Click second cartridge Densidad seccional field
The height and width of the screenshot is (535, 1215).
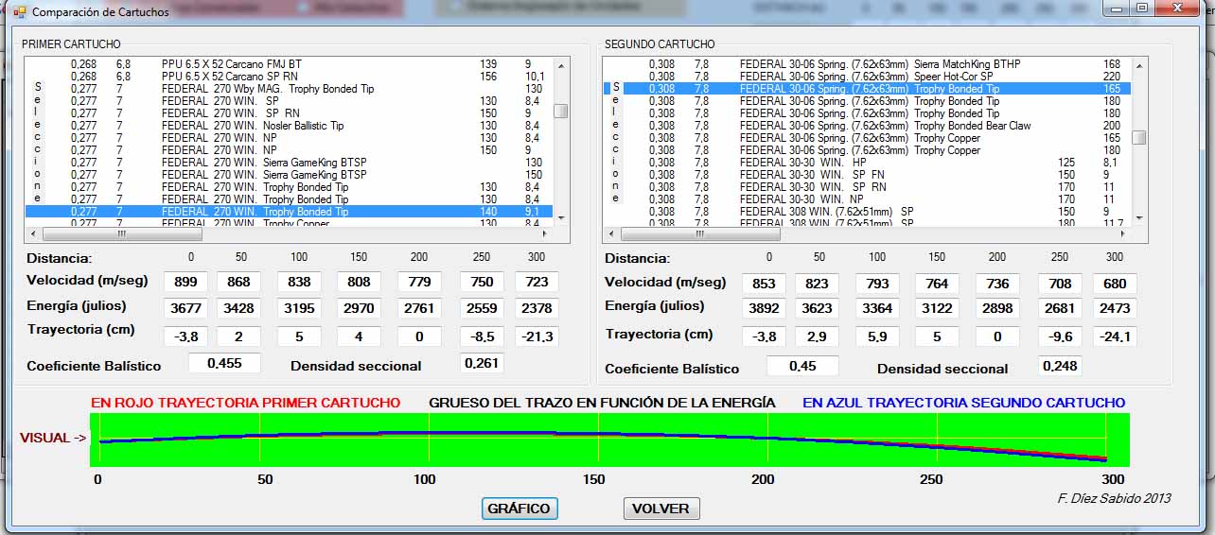click(1059, 365)
